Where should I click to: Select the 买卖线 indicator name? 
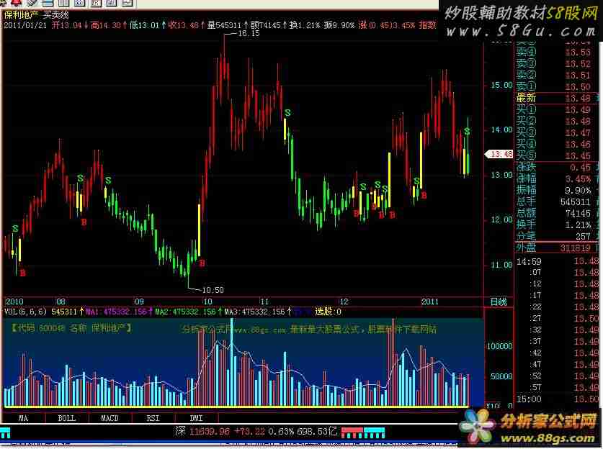(55, 15)
